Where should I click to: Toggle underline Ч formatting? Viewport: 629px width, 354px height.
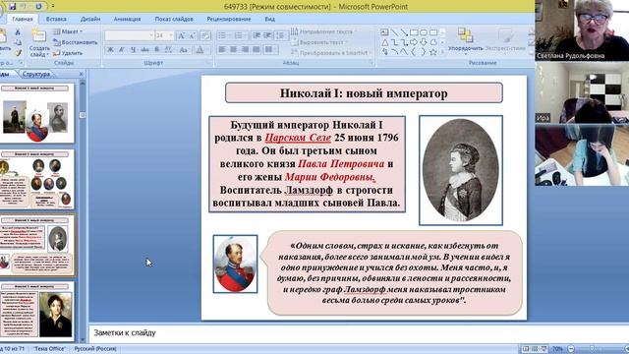(x=133, y=50)
